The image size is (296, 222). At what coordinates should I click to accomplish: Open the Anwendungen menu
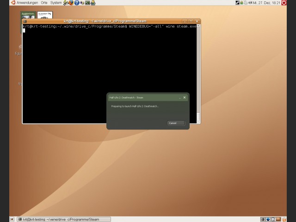27,3
